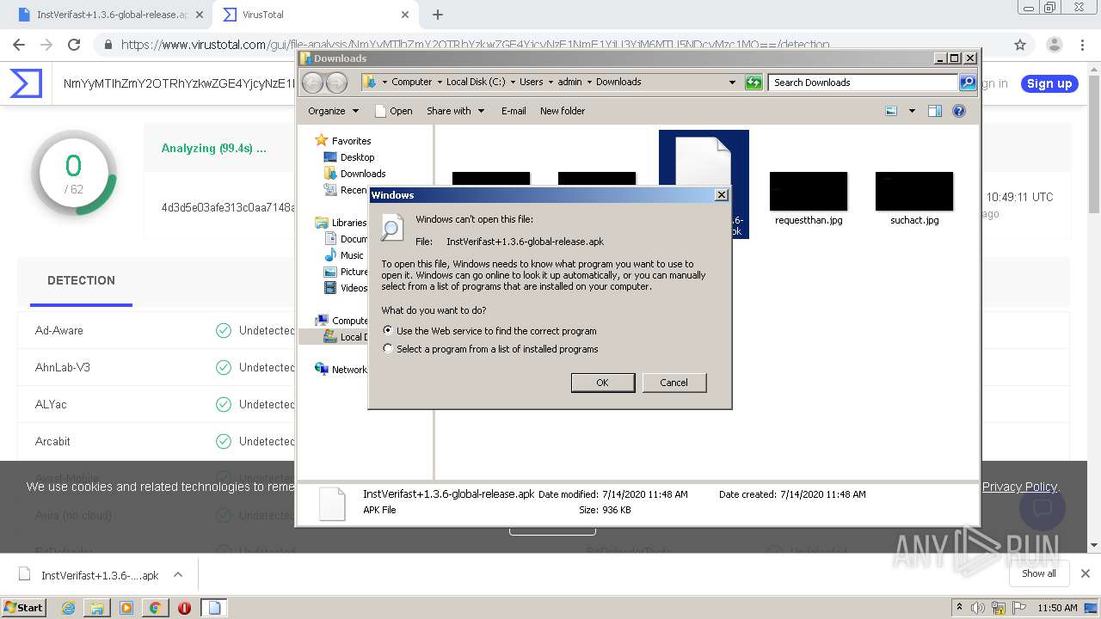Select Downloads in navigation pane

[x=363, y=174]
